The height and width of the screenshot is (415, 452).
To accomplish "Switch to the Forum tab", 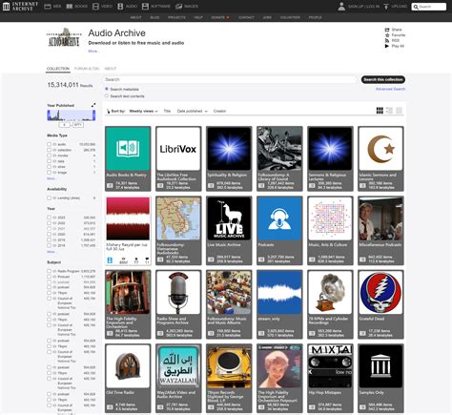I will coord(87,69).
